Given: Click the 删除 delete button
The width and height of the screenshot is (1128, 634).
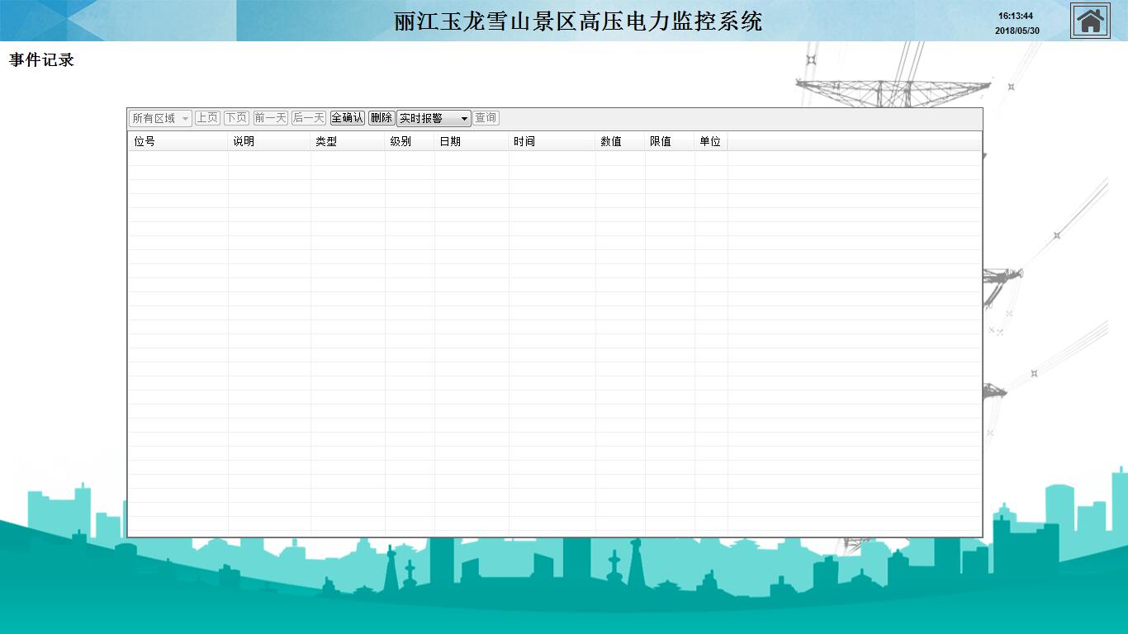Looking at the screenshot, I should point(381,118).
